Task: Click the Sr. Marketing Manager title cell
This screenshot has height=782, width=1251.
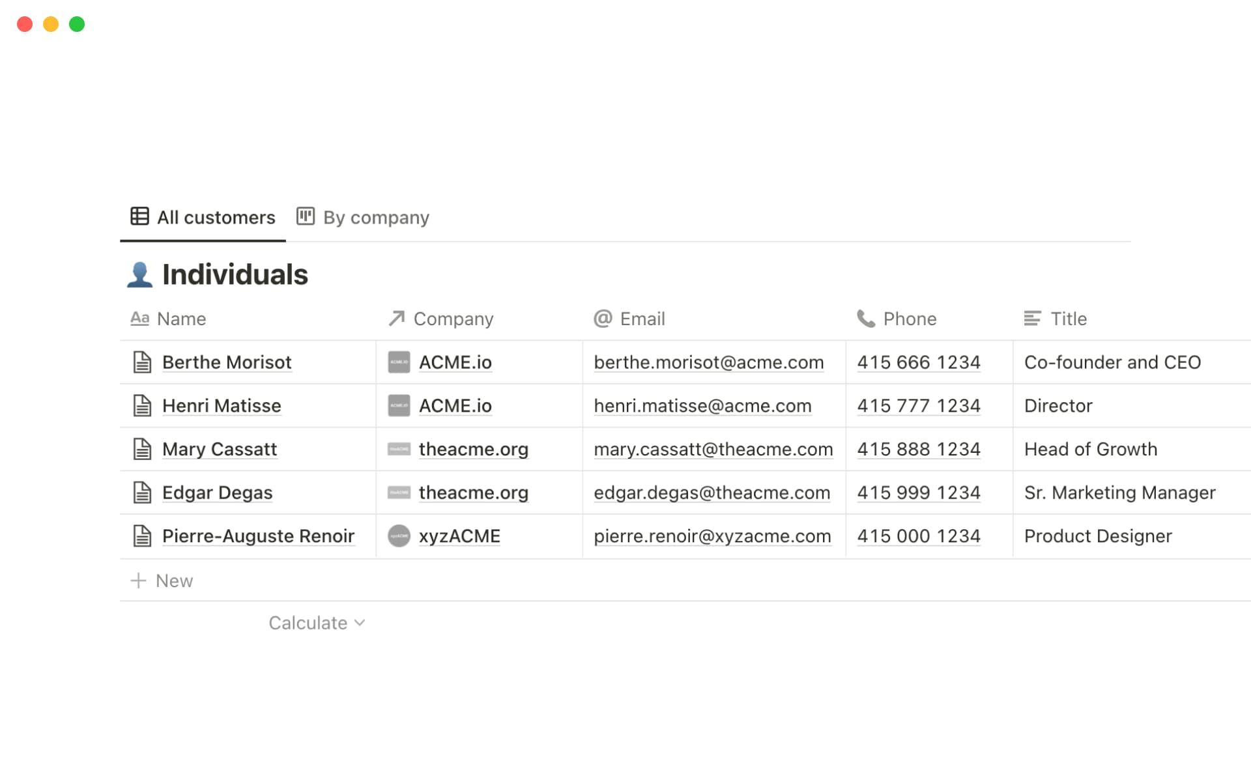Action: coord(1119,492)
